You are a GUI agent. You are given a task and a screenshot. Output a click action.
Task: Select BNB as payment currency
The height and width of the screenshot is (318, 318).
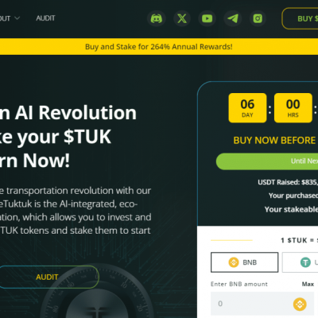click(x=244, y=262)
